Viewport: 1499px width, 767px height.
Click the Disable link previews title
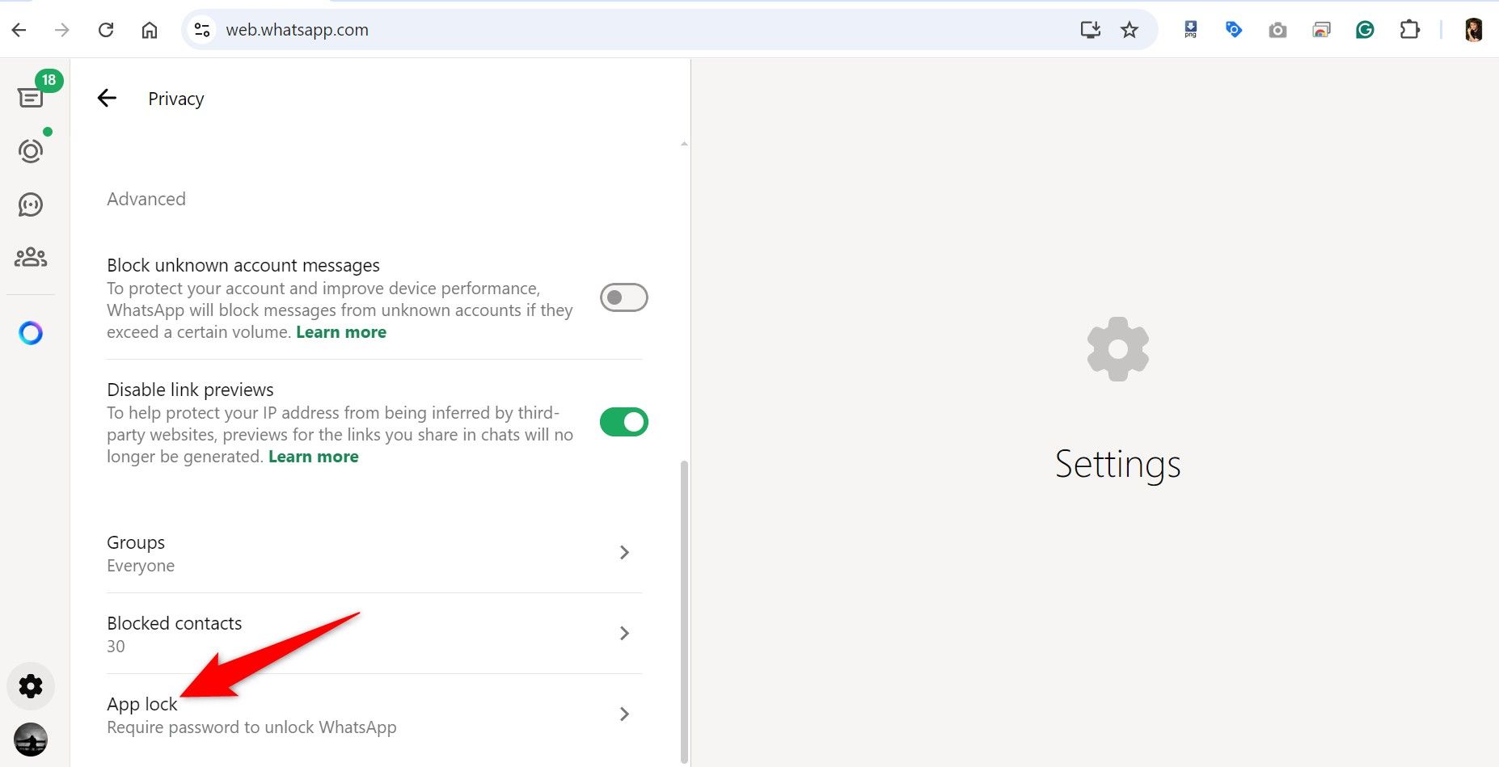[x=190, y=390]
